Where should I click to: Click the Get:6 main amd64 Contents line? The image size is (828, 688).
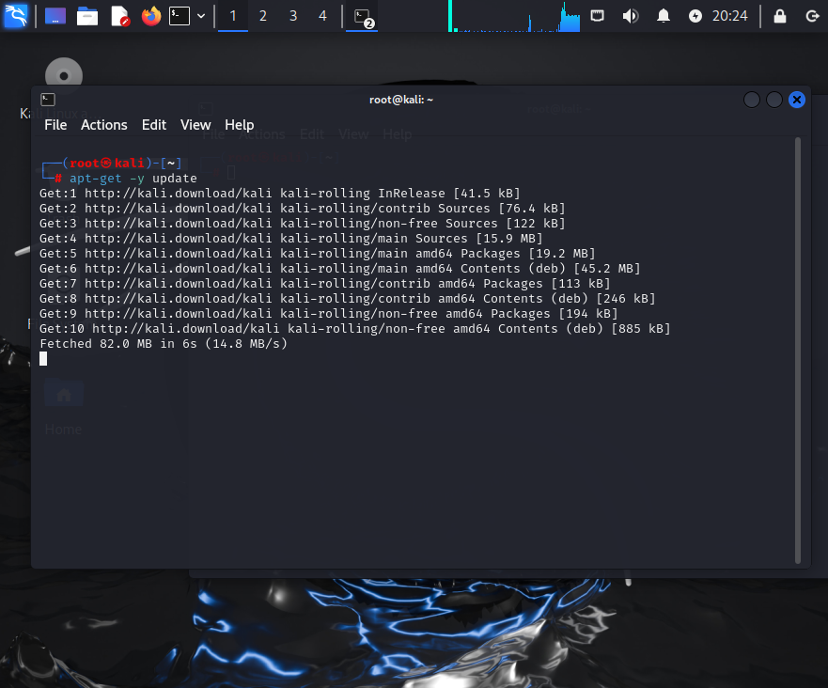340,269
